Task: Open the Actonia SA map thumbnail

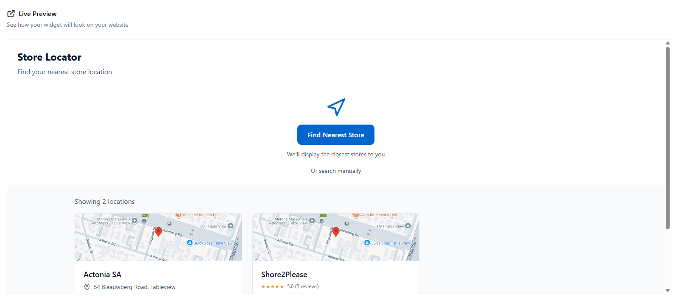Action: pyautogui.click(x=158, y=237)
